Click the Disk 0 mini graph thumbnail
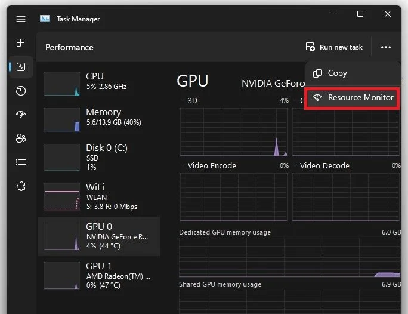The height and width of the screenshot is (314, 408). click(x=62, y=158)
